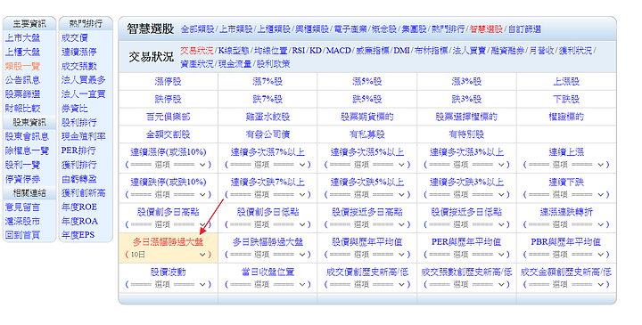This screenshot has width=642, height=325.
Task: Open the 有特別股 link
Action: point(466,134)
